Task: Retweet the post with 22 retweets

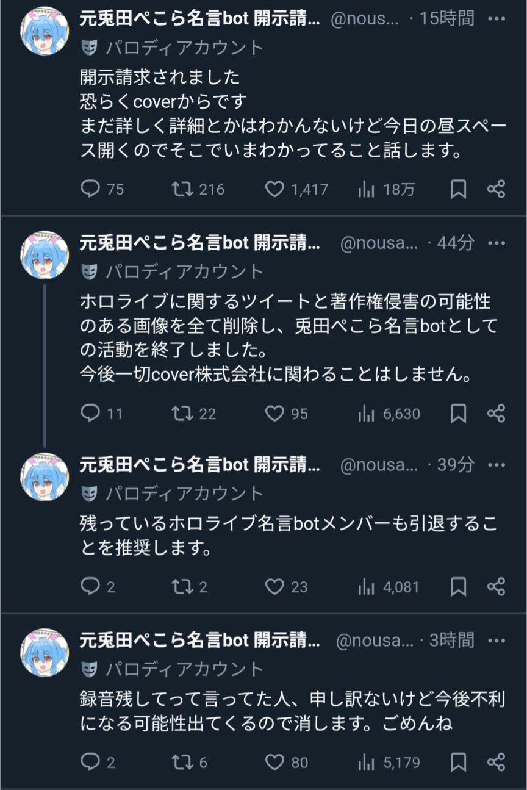Action: tap(181, 414)
